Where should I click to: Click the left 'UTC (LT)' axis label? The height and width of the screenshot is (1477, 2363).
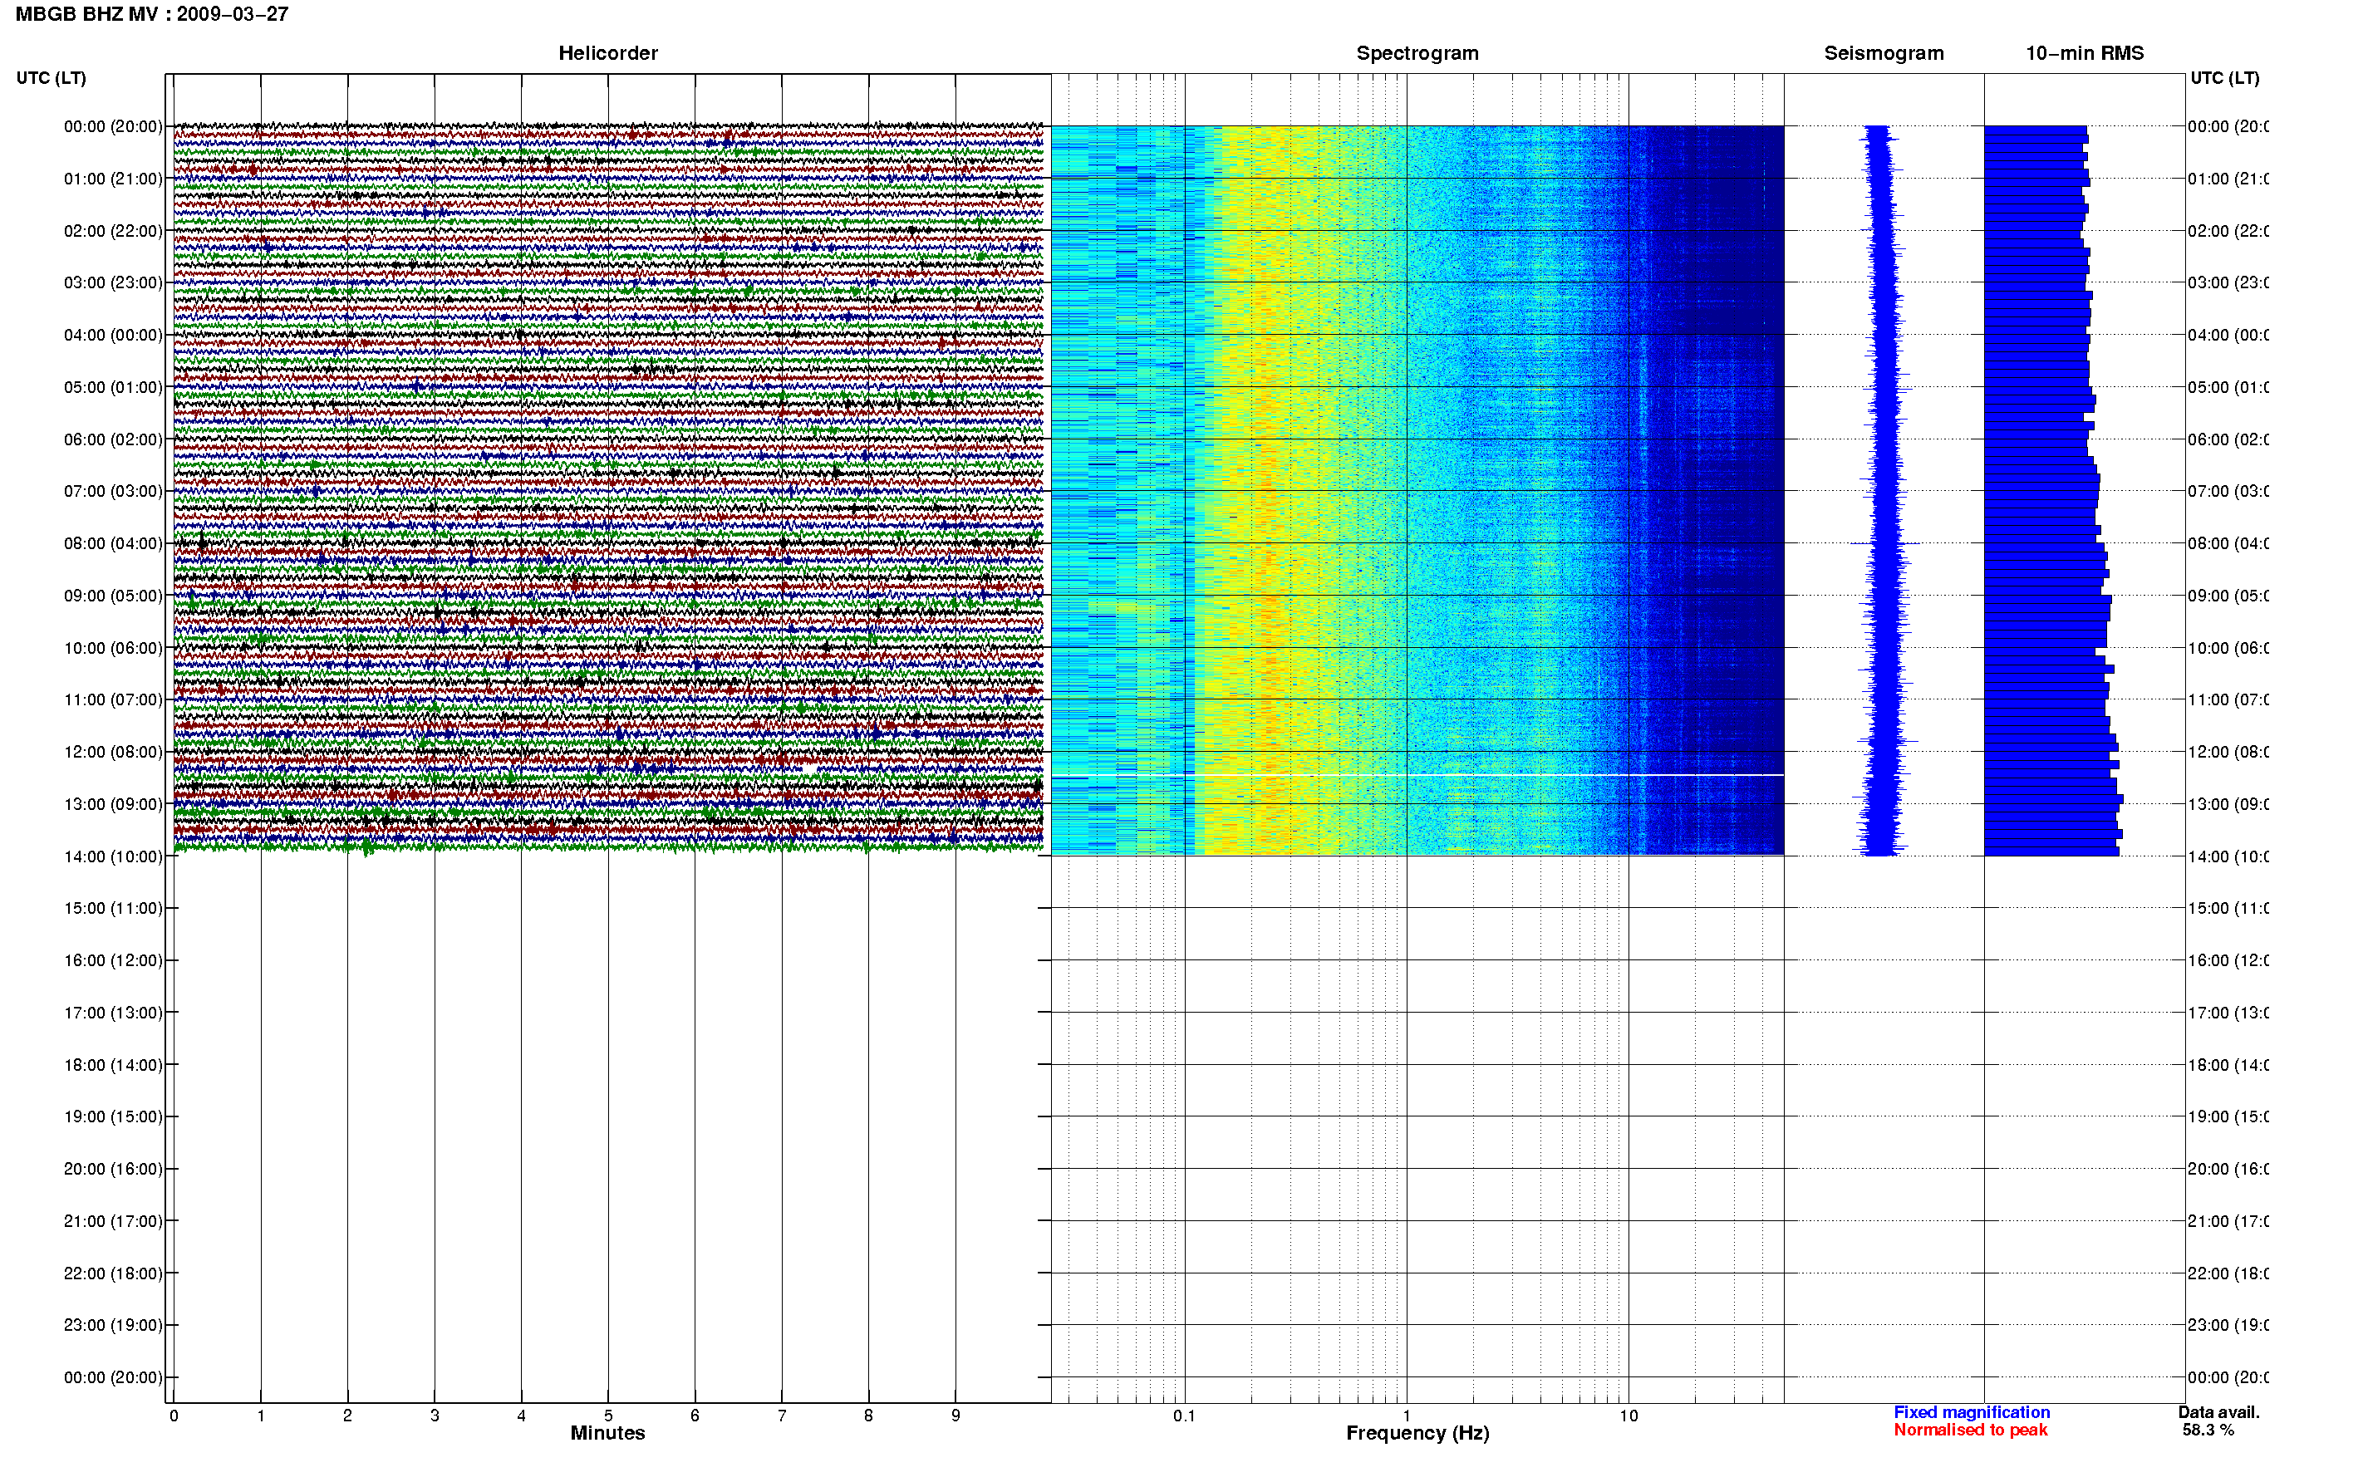tap(51, 78)
